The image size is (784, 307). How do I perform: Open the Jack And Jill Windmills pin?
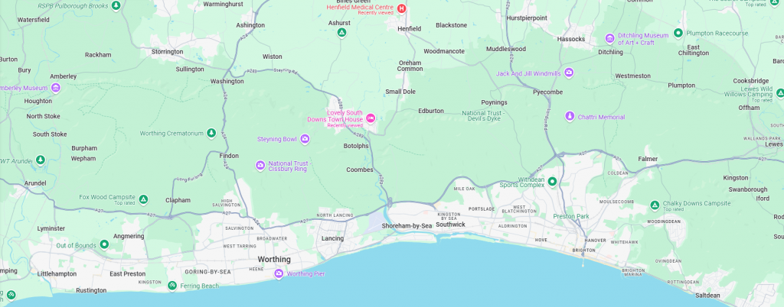click(x=569, y=73)
